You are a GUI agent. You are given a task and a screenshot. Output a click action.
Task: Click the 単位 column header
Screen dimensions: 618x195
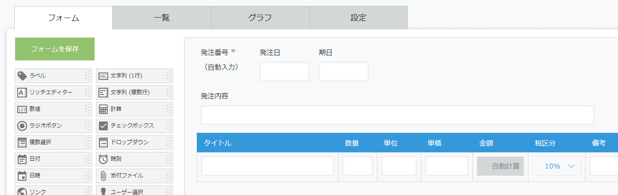(x=391, y=143)
